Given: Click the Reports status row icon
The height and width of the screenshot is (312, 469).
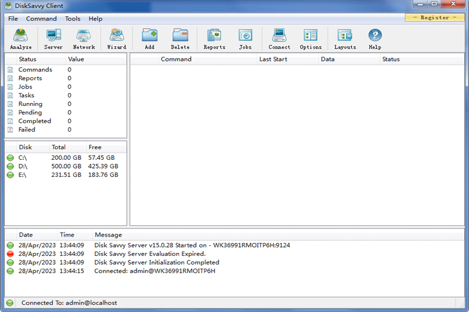Looking at the screenshot, I should (x=11, y=78).
